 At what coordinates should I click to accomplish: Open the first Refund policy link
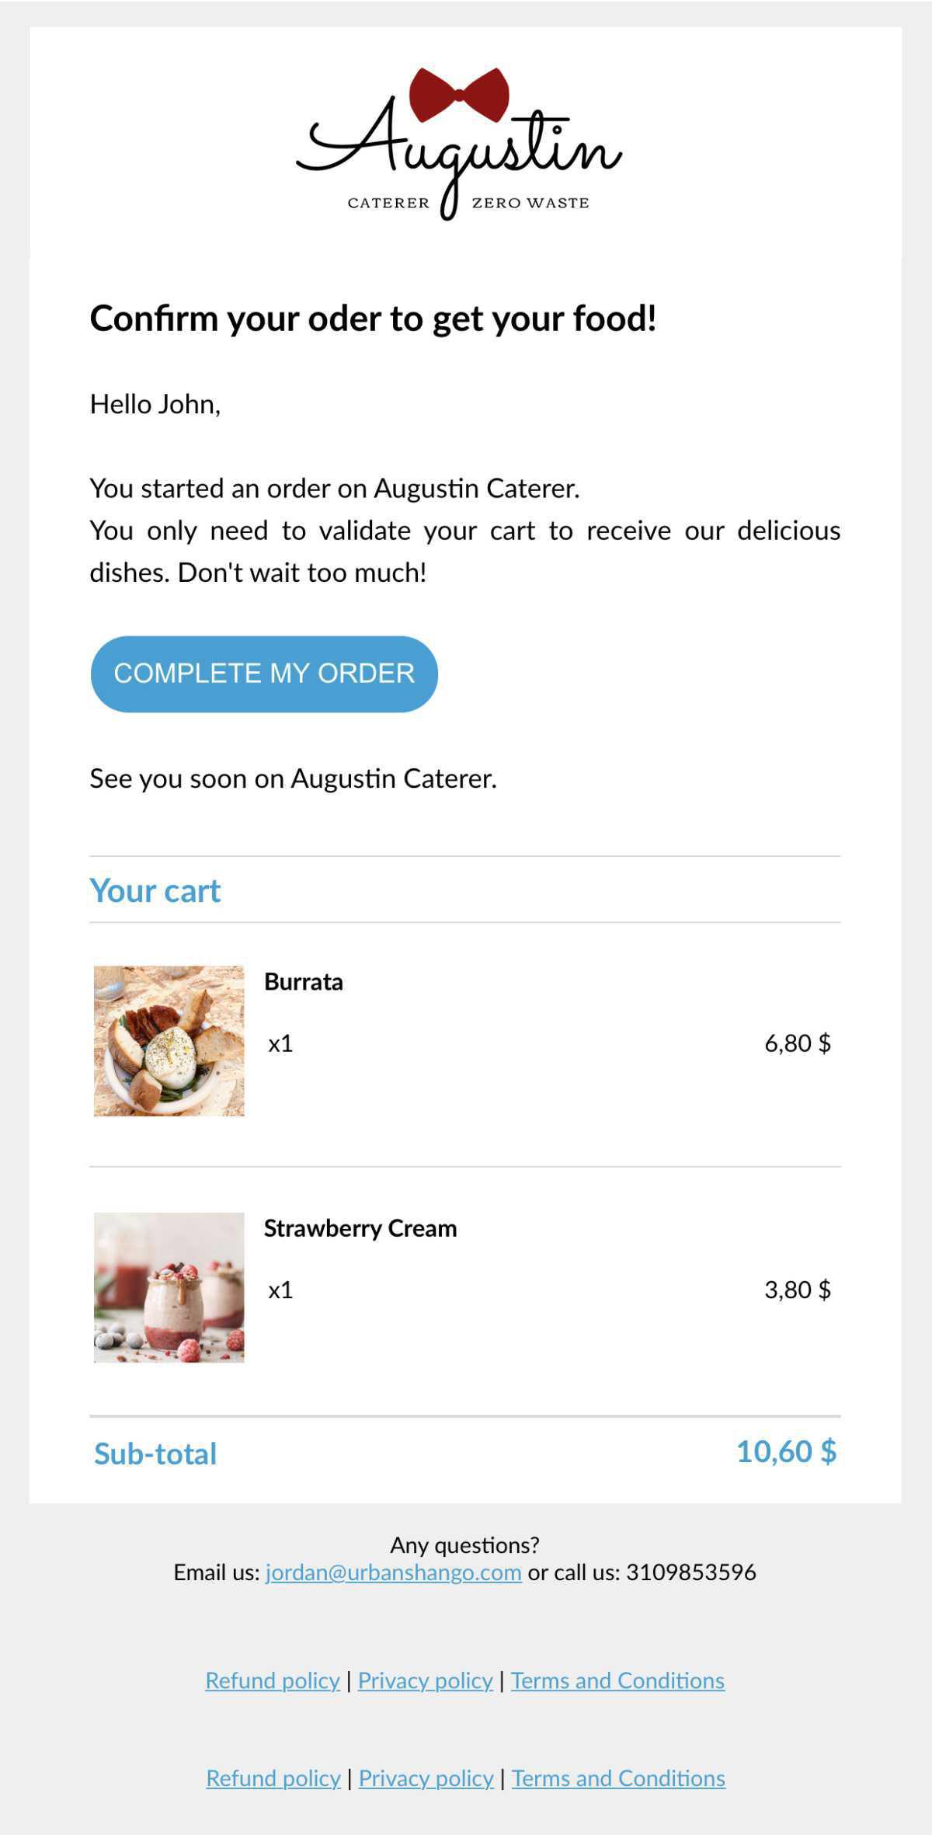point(273,1680)
